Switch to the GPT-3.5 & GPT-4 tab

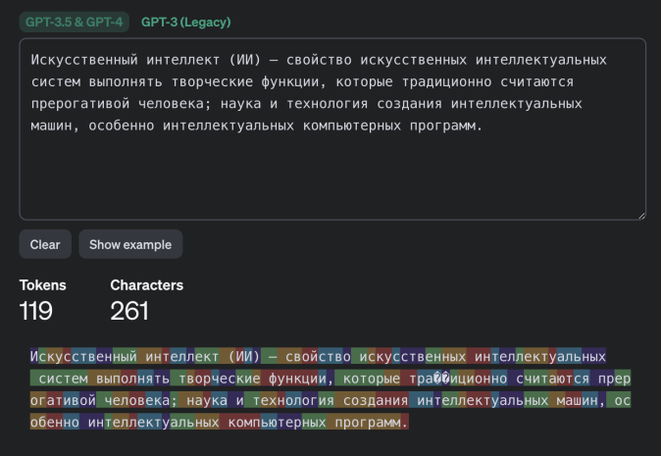(75, 22)
